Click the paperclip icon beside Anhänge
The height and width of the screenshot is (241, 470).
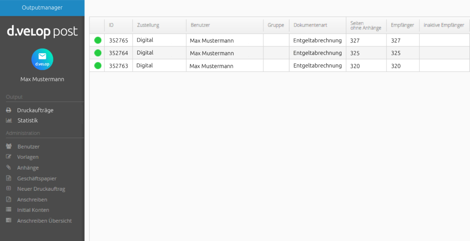(x=9, y=167)
